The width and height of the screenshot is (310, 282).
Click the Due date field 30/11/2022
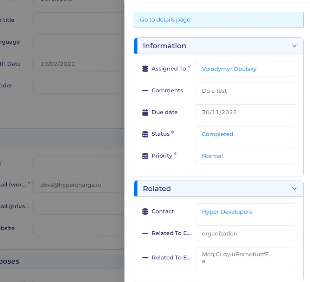point(246,112)
